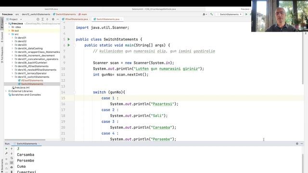Click the run gutter arrow beside the class declaration

(x=69, y=39)
